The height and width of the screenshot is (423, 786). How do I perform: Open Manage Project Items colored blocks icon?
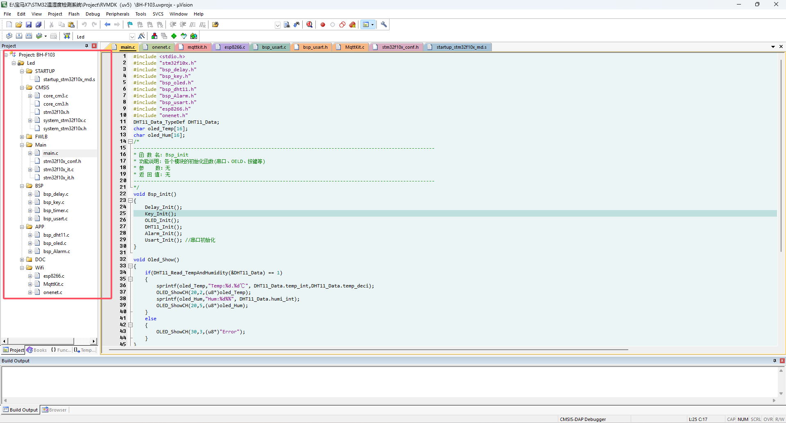pos(154,36)
